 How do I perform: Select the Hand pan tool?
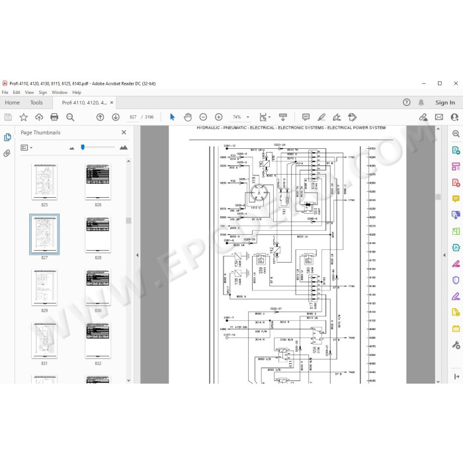187,117
